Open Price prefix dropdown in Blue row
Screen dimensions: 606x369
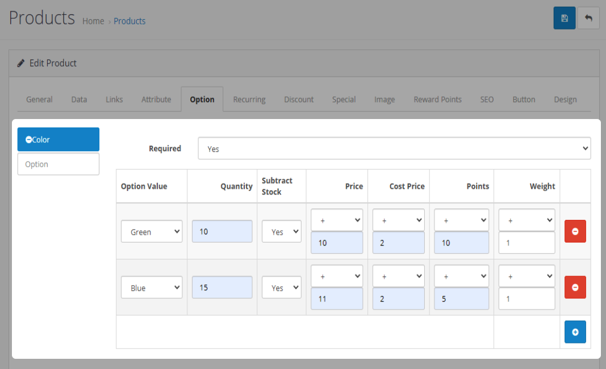coord(337,276)
